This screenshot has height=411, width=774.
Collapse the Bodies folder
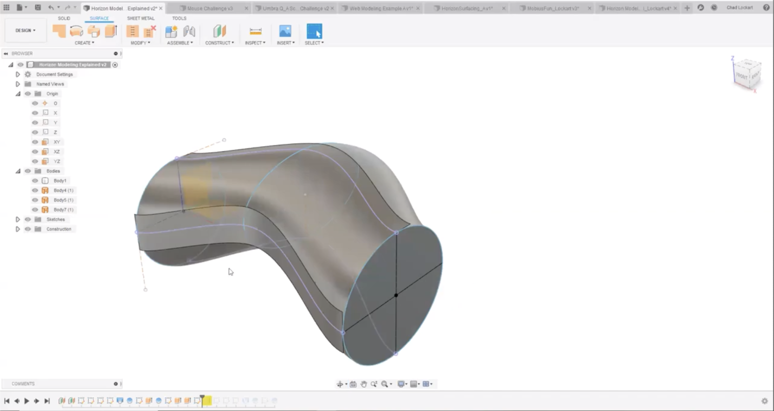click(x=18, y=171)
